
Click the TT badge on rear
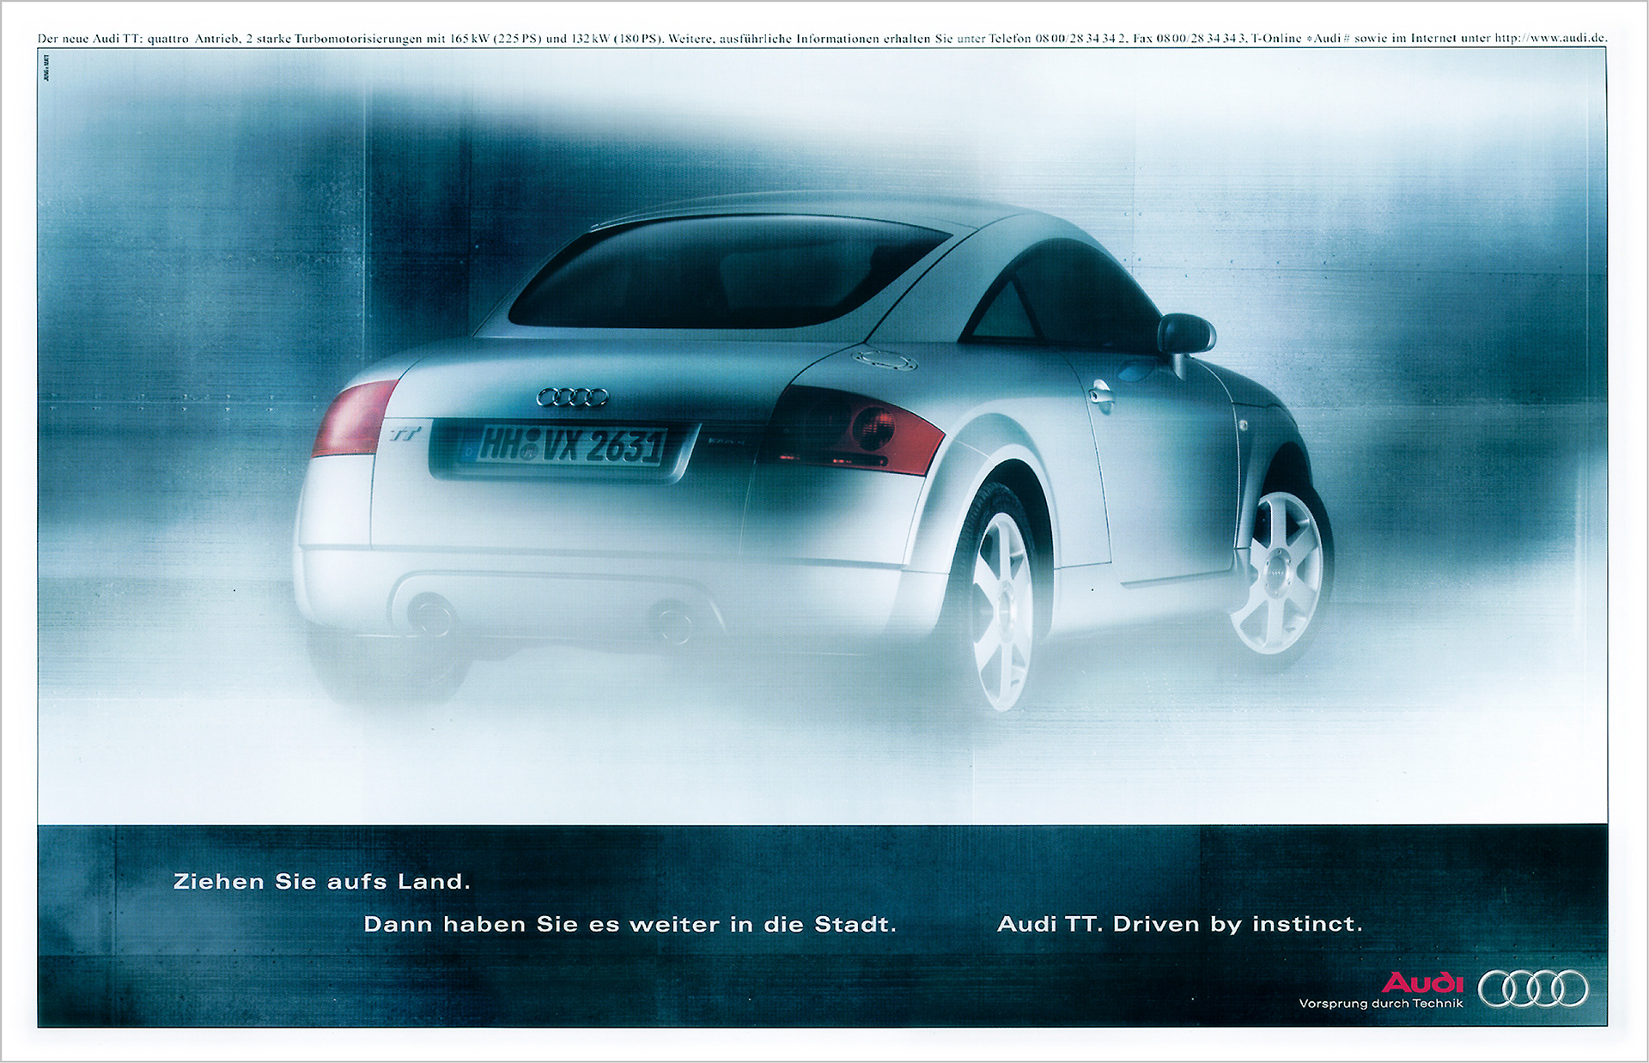tap(405, 434)
